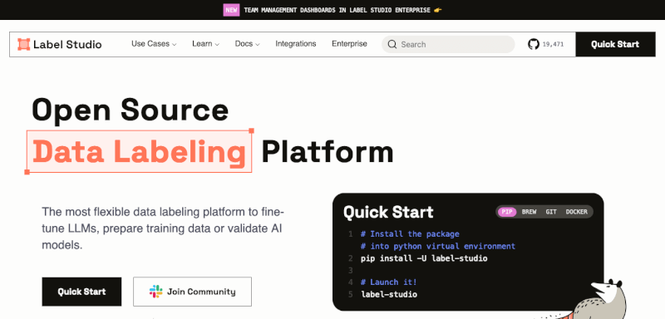Click the Slack icon in Join Community
The image size is (665, 319).
tap(155, 292)
